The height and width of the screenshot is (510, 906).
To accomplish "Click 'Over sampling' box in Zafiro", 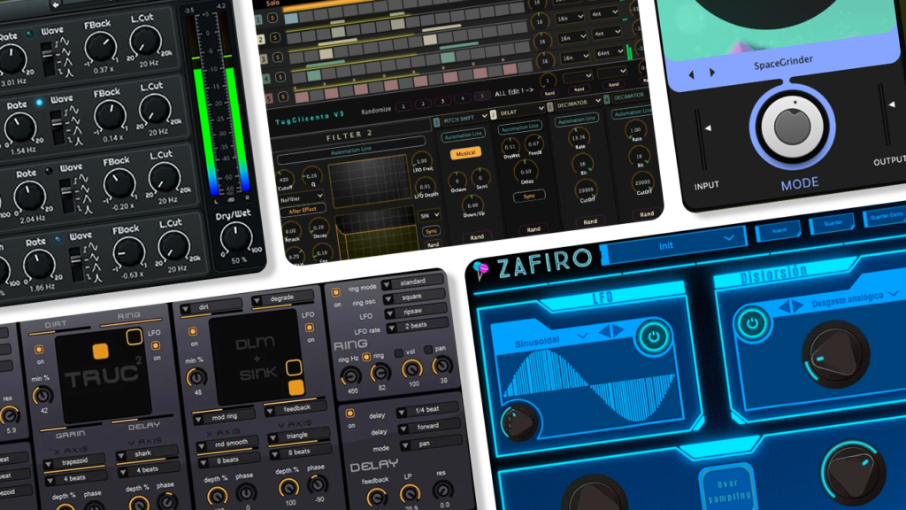I will [x=729, y=489].
